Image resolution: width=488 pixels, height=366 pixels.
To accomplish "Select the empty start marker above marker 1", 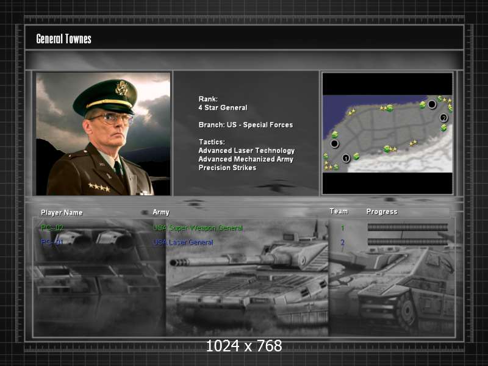I will tap(334, 143).
